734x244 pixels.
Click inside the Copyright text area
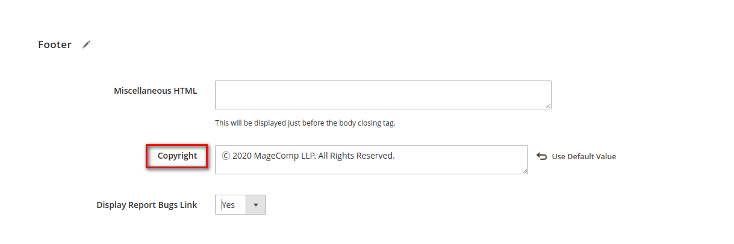[x=372, y=160]
